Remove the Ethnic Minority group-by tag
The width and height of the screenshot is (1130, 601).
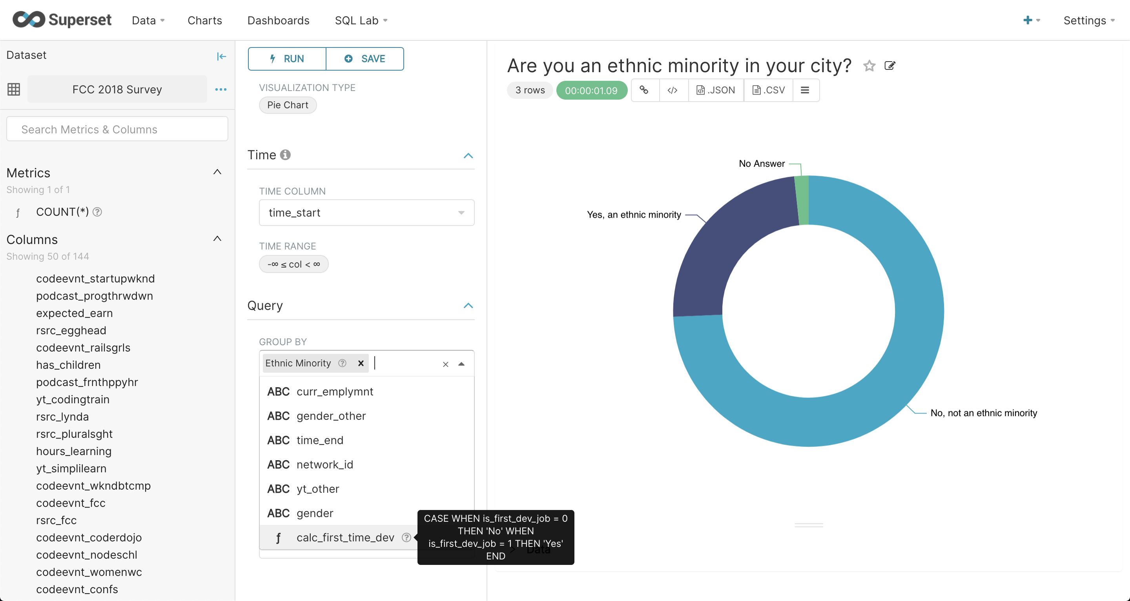coord(361,363)
